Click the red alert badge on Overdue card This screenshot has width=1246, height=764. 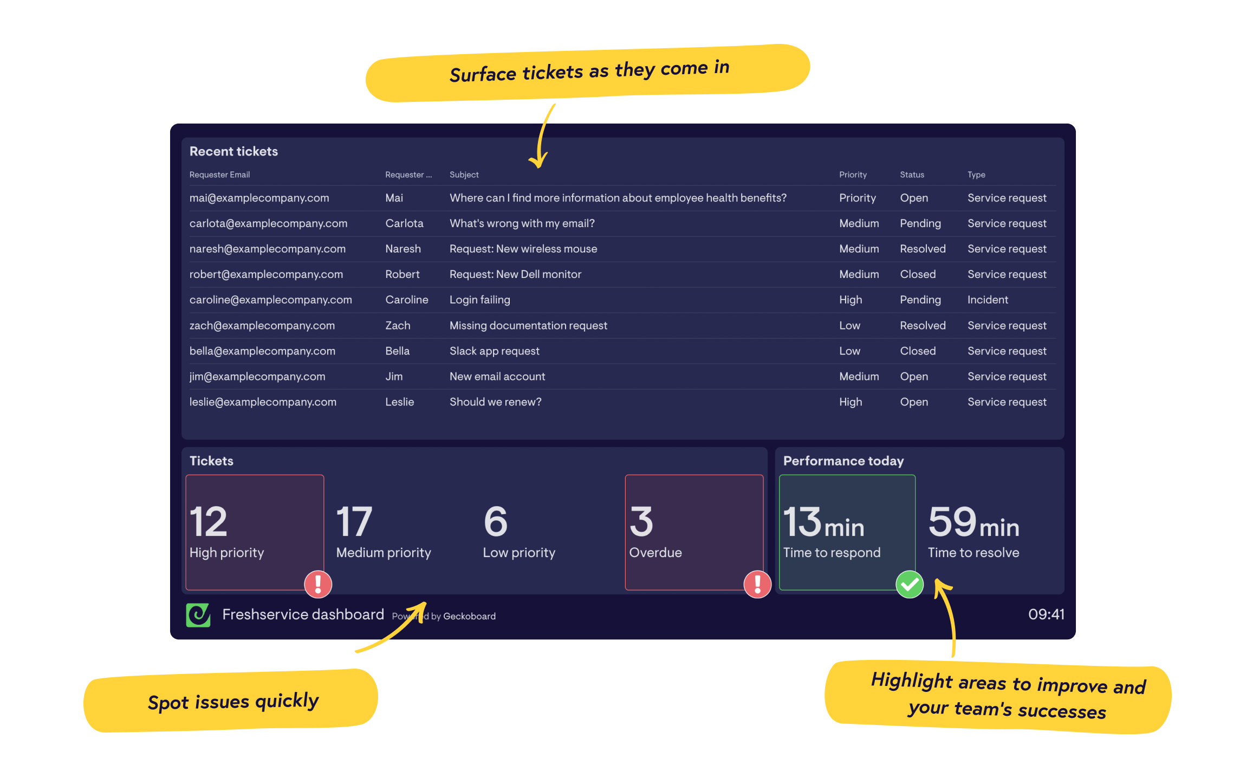pos(757,584)
